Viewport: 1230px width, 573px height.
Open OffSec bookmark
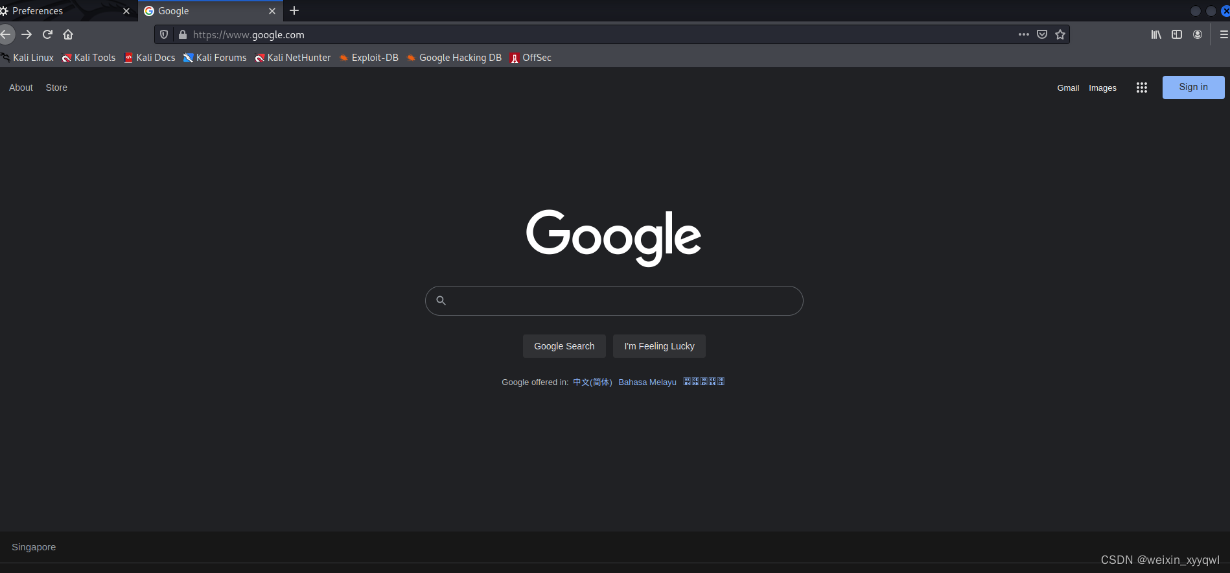(x=531, y=58)
